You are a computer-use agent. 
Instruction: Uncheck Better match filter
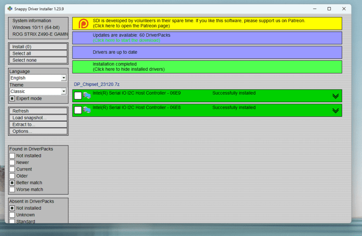(x=12, y=183)
